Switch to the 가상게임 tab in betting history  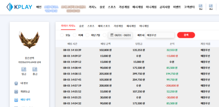tap(118, 26)
